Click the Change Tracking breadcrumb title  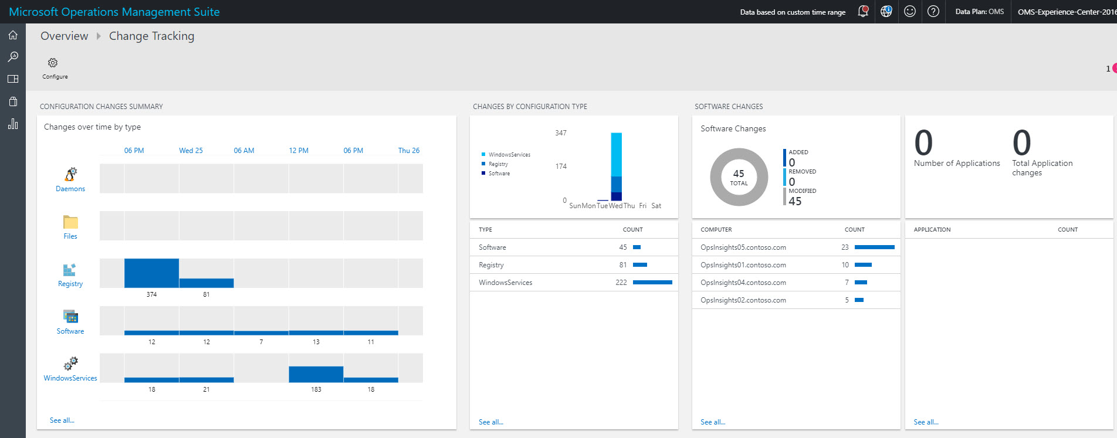[x=151, y=36]
